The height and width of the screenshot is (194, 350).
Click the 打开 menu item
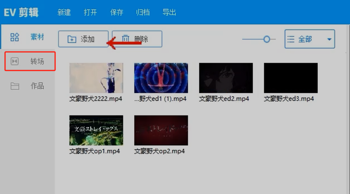point(90,12)
